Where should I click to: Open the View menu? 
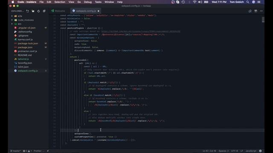[71, 2]
